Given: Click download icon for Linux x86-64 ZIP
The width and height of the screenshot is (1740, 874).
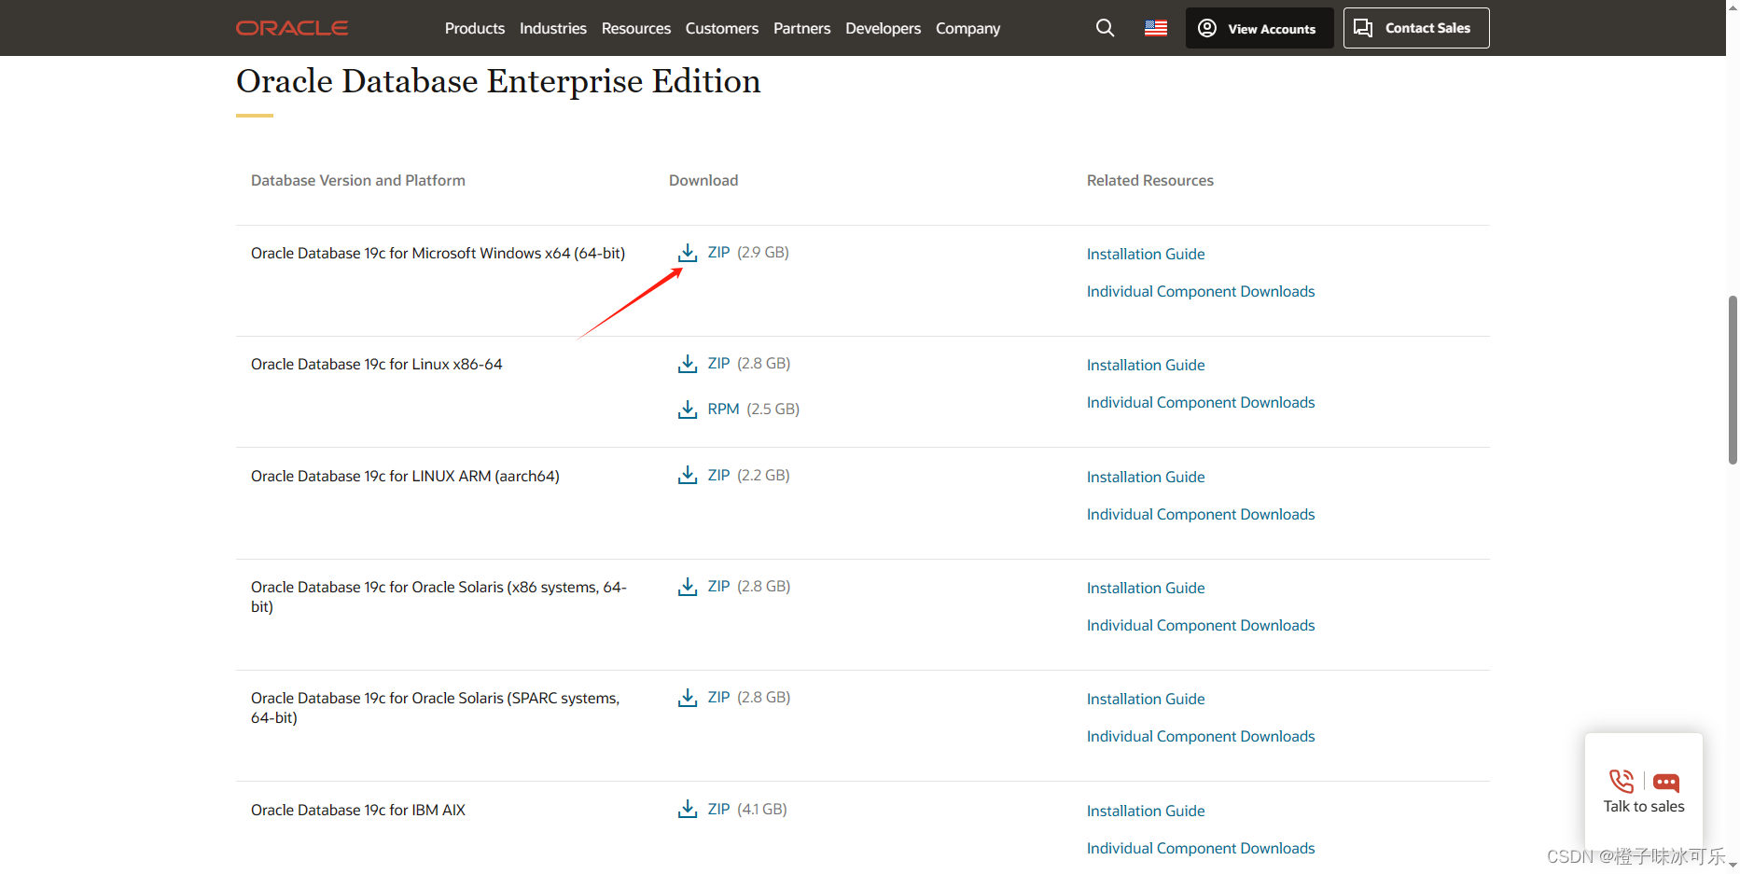Looking at the screenshot, I should click(x=688, y=364).
